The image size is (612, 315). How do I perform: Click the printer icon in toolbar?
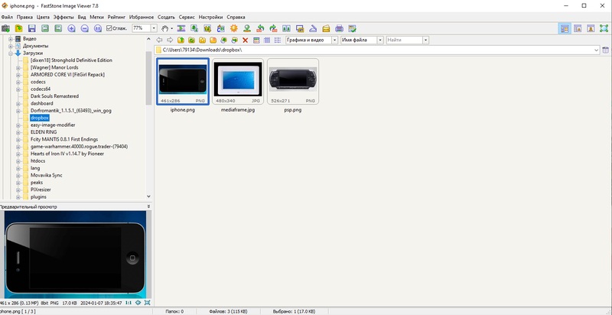point(339,28)
